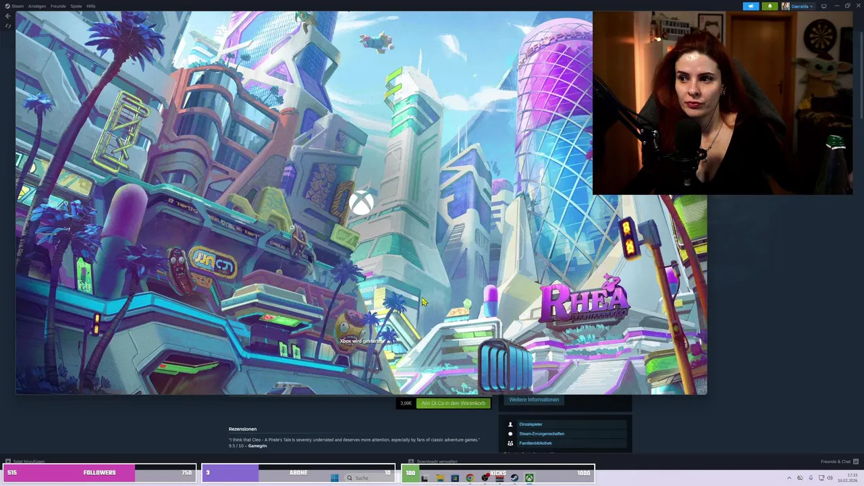
Task: Click the Gamegrin review source
Action: tap(257, 446)
